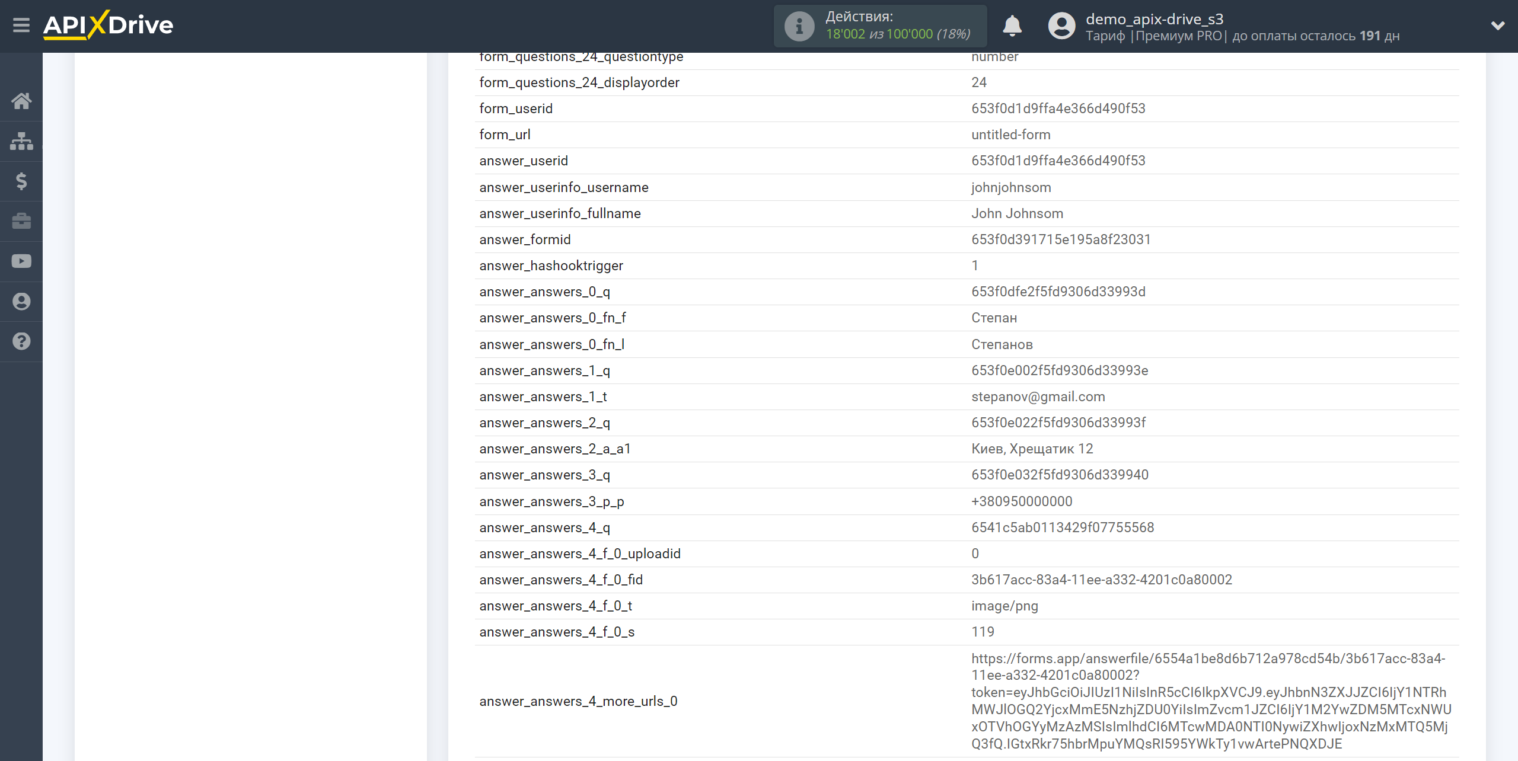Viewport: 1518px width, 761px height.
Task: Select the answer_answers_2_a_a1 field name
Action: click(555, 449)
